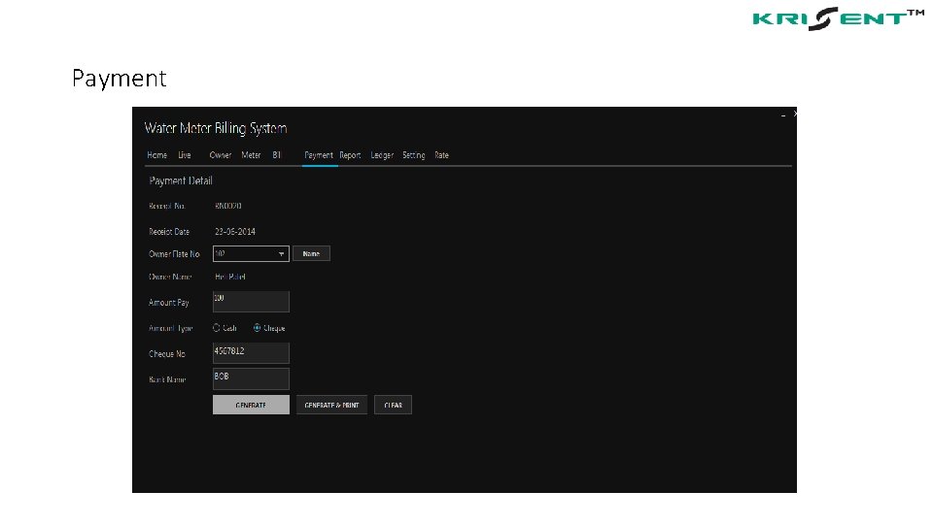Click the Cheque No input field
The image size is (933, 524).
click(251, 353)
